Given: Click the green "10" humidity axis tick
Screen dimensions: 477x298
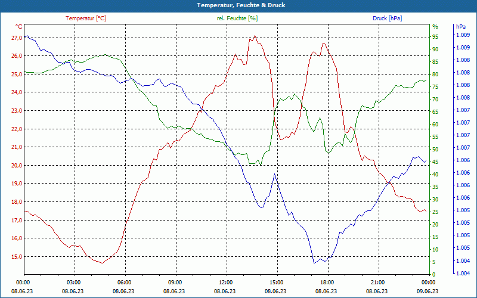Looking at the screenshot, I should (x=435, y=250).
